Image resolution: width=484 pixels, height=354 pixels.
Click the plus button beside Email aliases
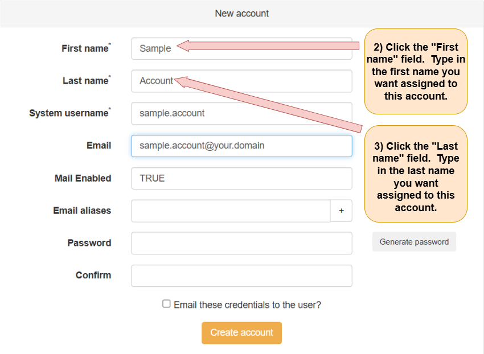pyautogui.click(x=341, y=211)
